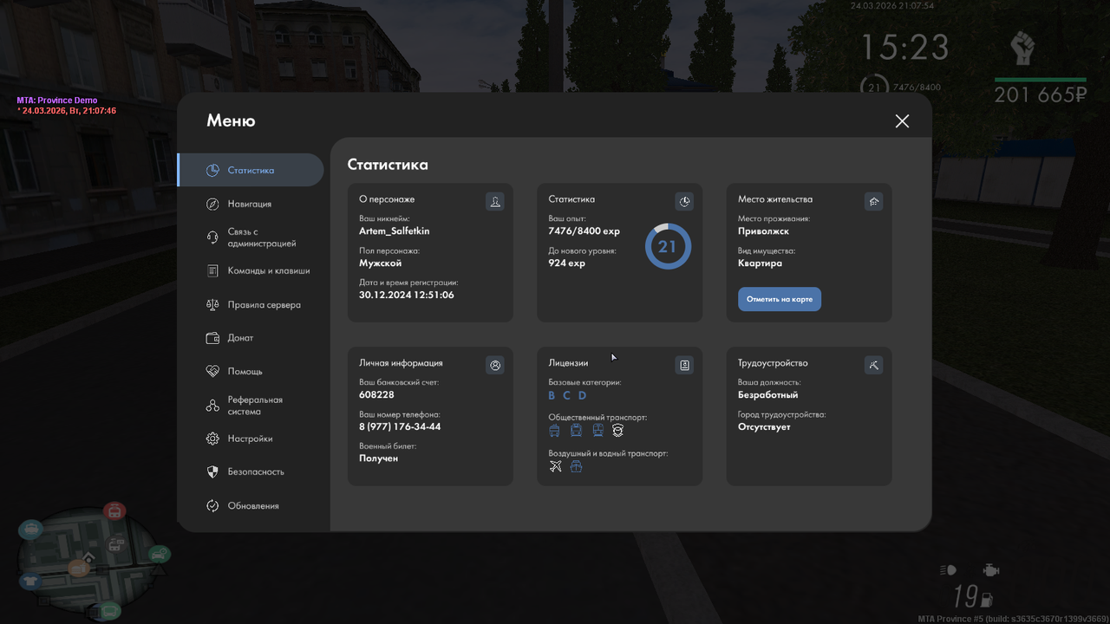Open the Реферальная система section

coord(251,406)
